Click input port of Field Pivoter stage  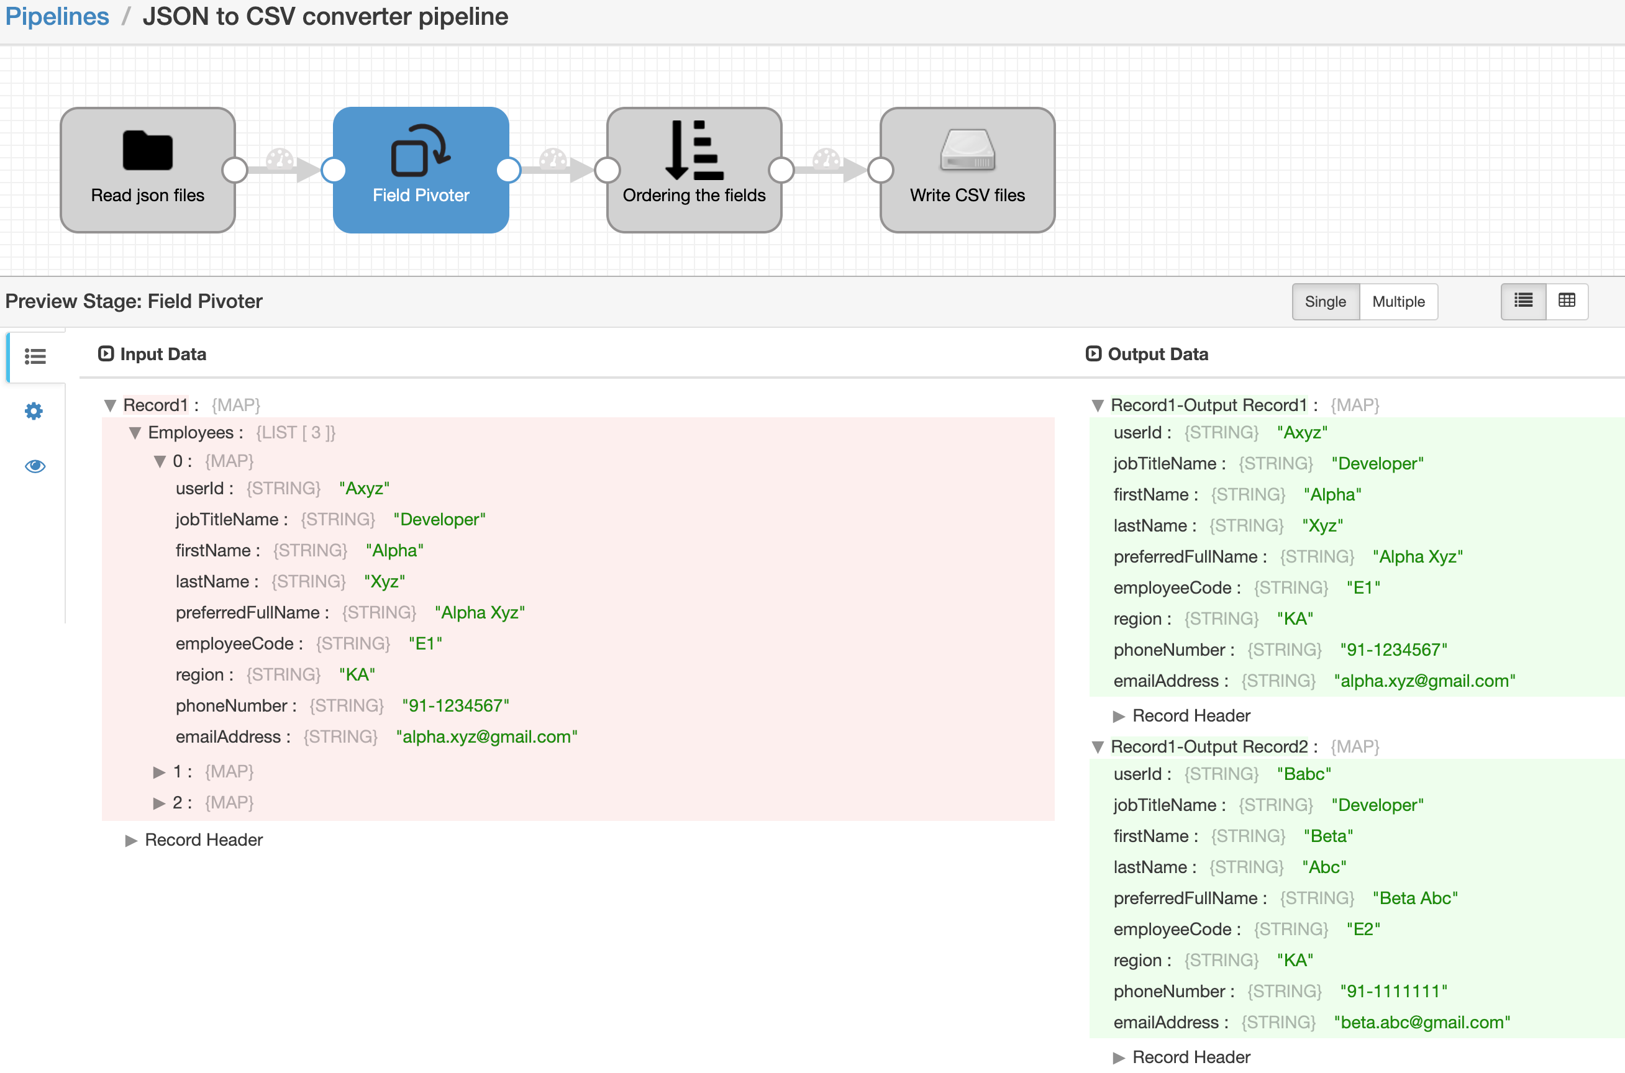[334, 170]
